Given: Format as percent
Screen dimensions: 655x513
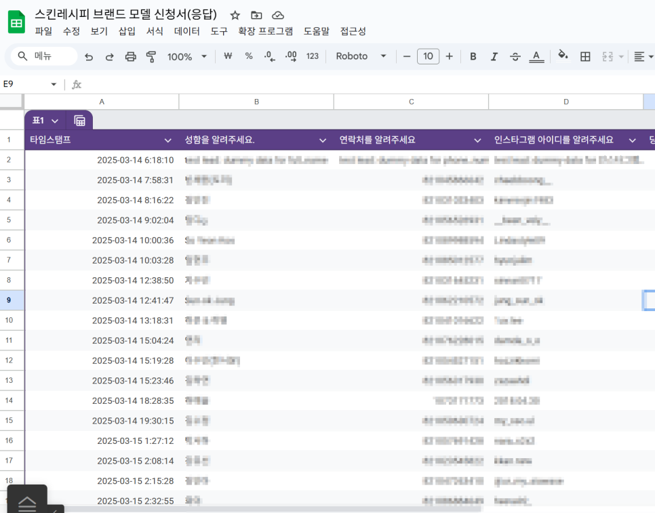Looking at the screenshot, I should tap(249, 56).
